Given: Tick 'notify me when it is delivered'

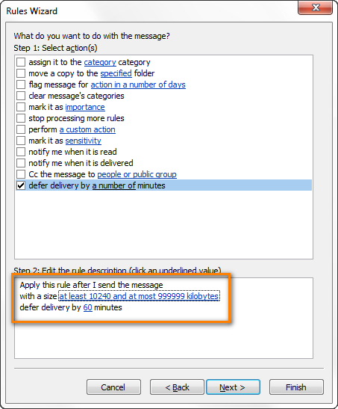Looking at the screenshot, I should click(21, 163).
